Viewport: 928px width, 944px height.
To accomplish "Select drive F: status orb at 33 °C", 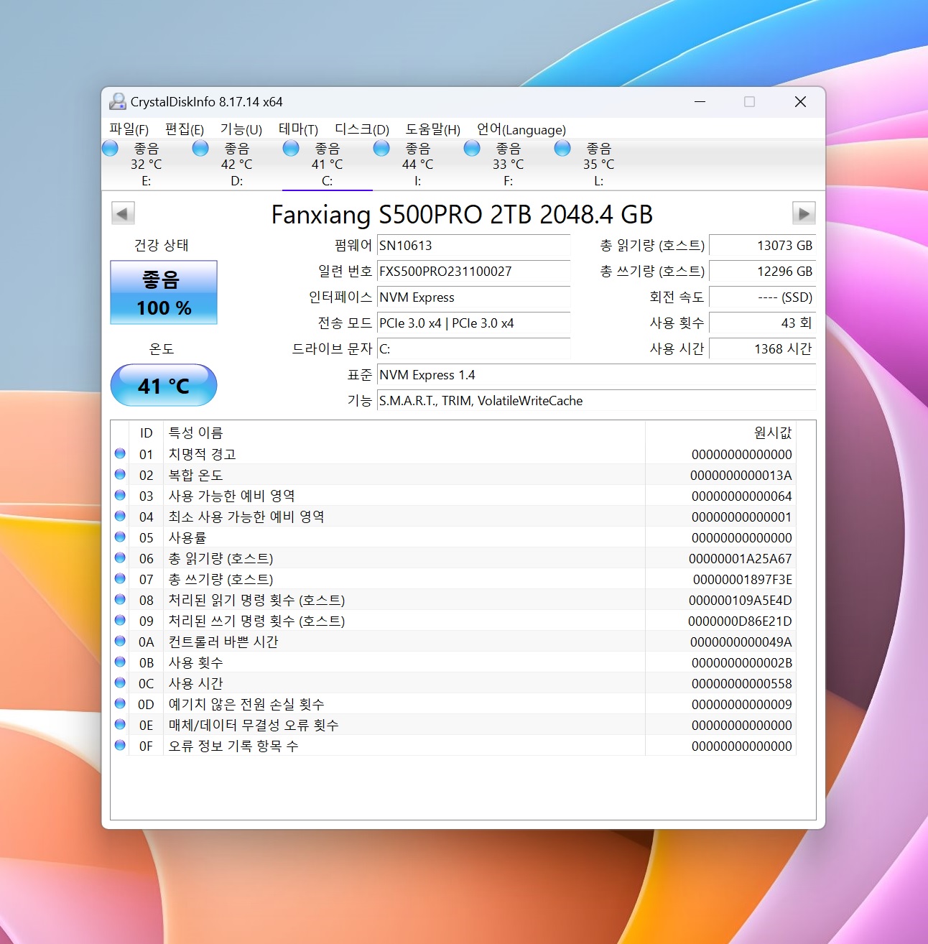I will (x=472, y=148).
